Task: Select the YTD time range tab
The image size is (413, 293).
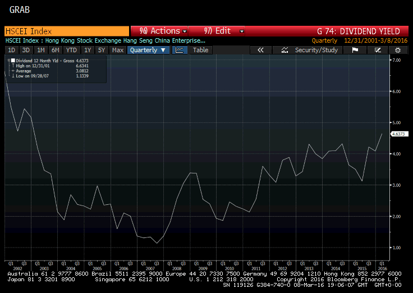Action: pyautogui.click(x=71, y=50)
